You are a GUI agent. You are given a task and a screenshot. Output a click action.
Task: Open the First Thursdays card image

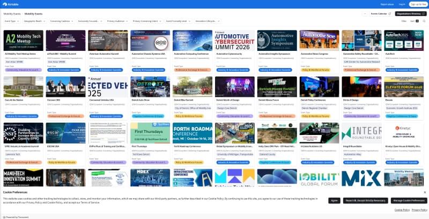(x=150, y=133)
